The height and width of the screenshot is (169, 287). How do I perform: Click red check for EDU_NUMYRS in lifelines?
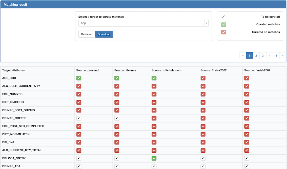point(117,94)
